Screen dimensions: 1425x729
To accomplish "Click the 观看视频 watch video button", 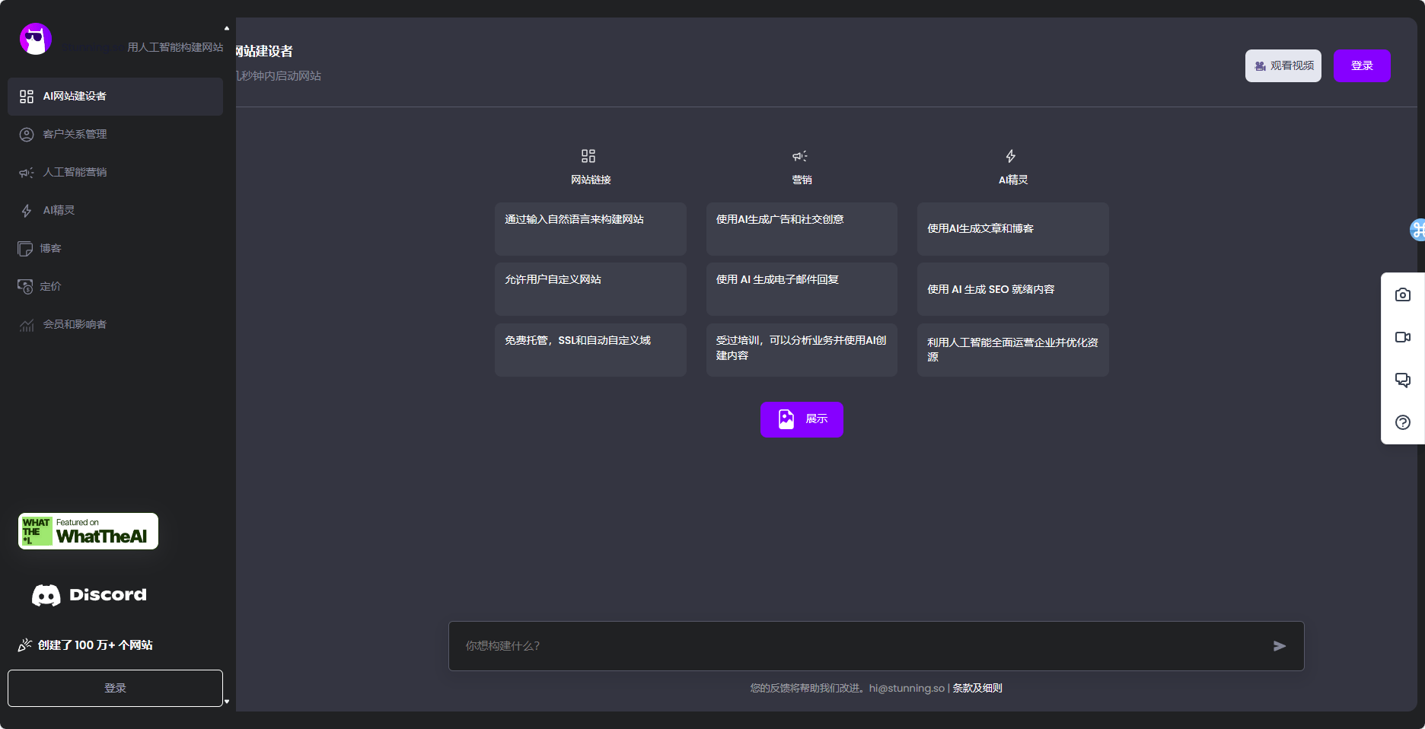I will click(1283, 65).
